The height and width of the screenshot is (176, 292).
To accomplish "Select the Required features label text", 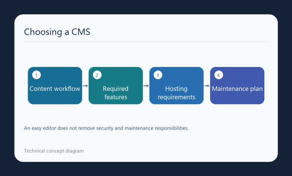I will [116, 93].
